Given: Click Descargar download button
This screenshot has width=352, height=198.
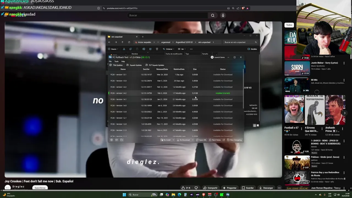Looking at the screenshot, I should click(266, 188).
